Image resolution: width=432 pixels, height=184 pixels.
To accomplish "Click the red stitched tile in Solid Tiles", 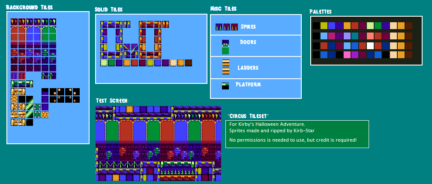I will click(x=135, y=63).
